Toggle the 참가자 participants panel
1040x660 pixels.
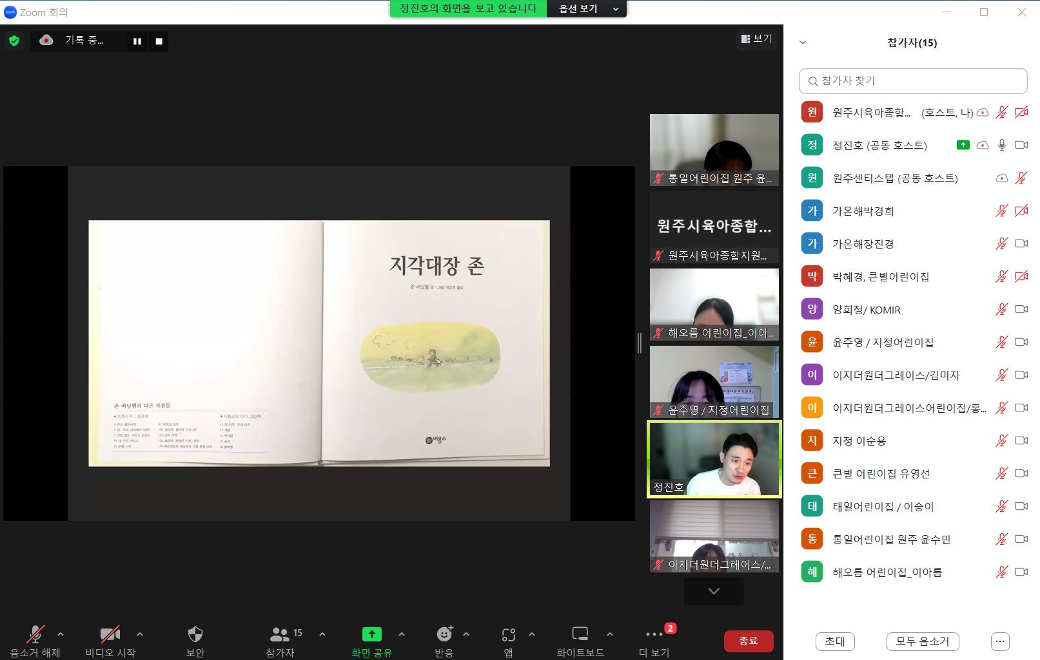[x=280, y=641]
